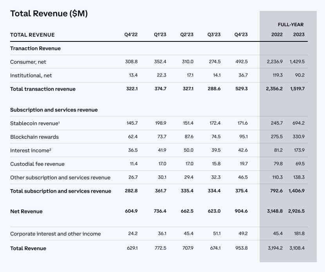Select the Blockchain rewards row label
Image resolution: width=325 pixels, height=272 pixels.
tap(34, 137)
